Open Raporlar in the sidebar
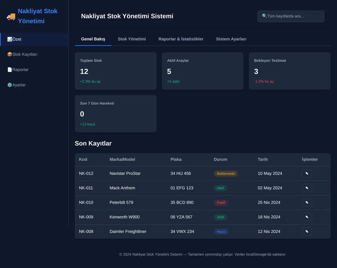Image resolution: width=337 pixels, height=268 pixels. pyautogui.click(x=34, y=70)
